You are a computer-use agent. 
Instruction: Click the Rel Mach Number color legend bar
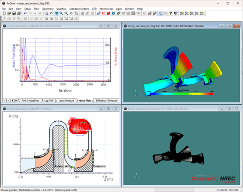point(182,94)
